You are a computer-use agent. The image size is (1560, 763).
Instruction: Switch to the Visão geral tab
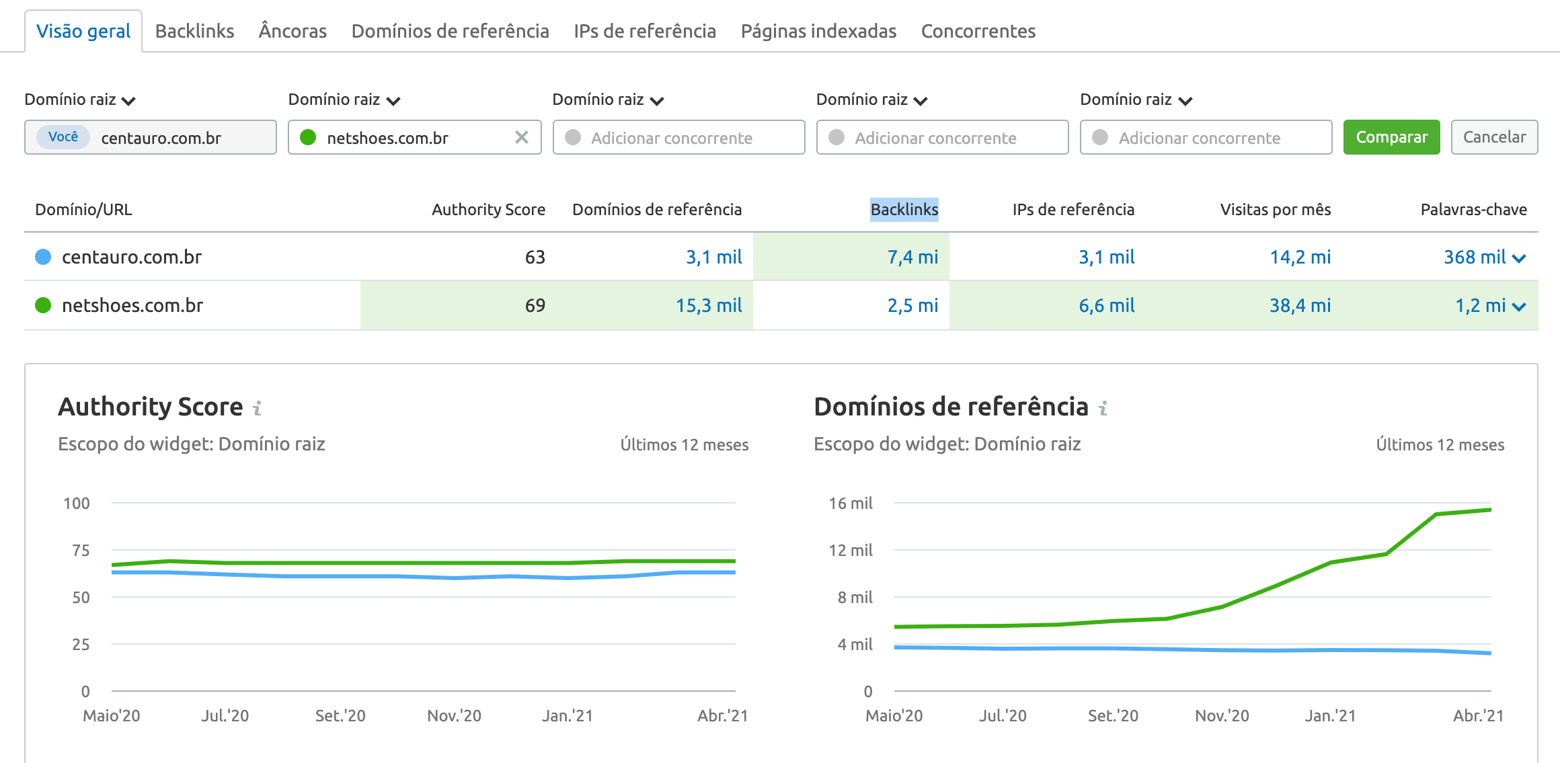coord(83,31)
